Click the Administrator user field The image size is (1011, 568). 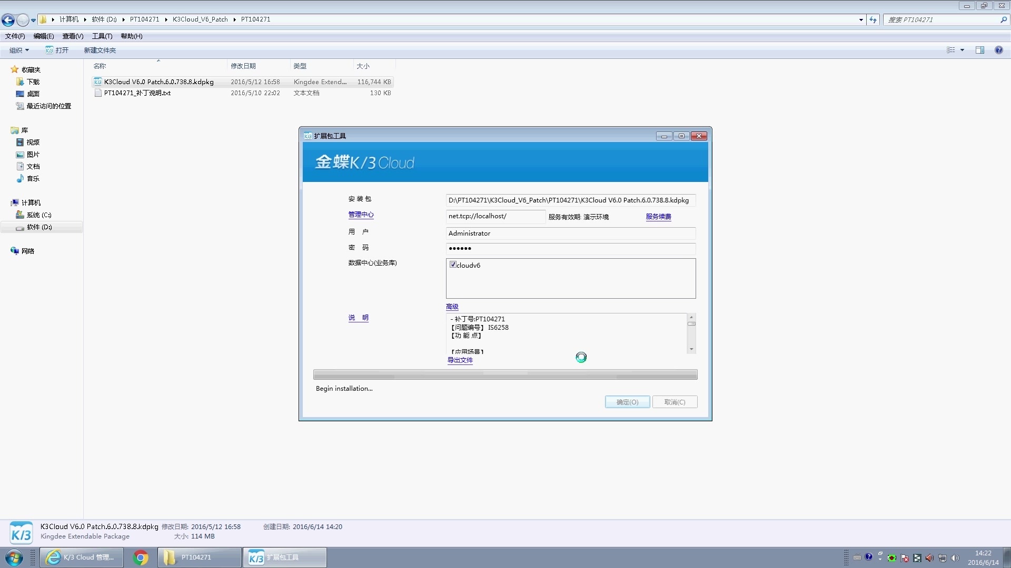click(x=570, y=234)
